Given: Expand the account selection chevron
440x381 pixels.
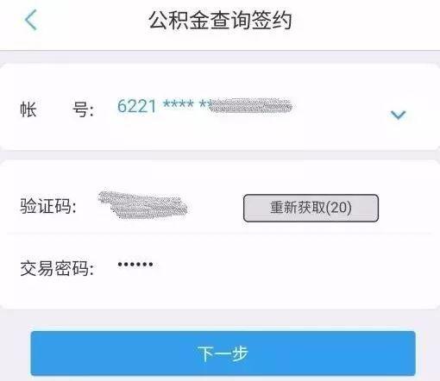Looking at the screenshot, I should pyautogui.click(x=399, y=115).
